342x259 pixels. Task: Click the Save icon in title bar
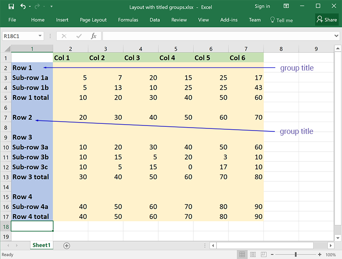(x=11, y=6)
